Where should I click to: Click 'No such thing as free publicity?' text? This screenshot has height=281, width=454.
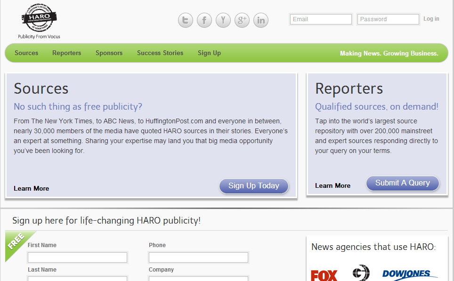[78, 107]
